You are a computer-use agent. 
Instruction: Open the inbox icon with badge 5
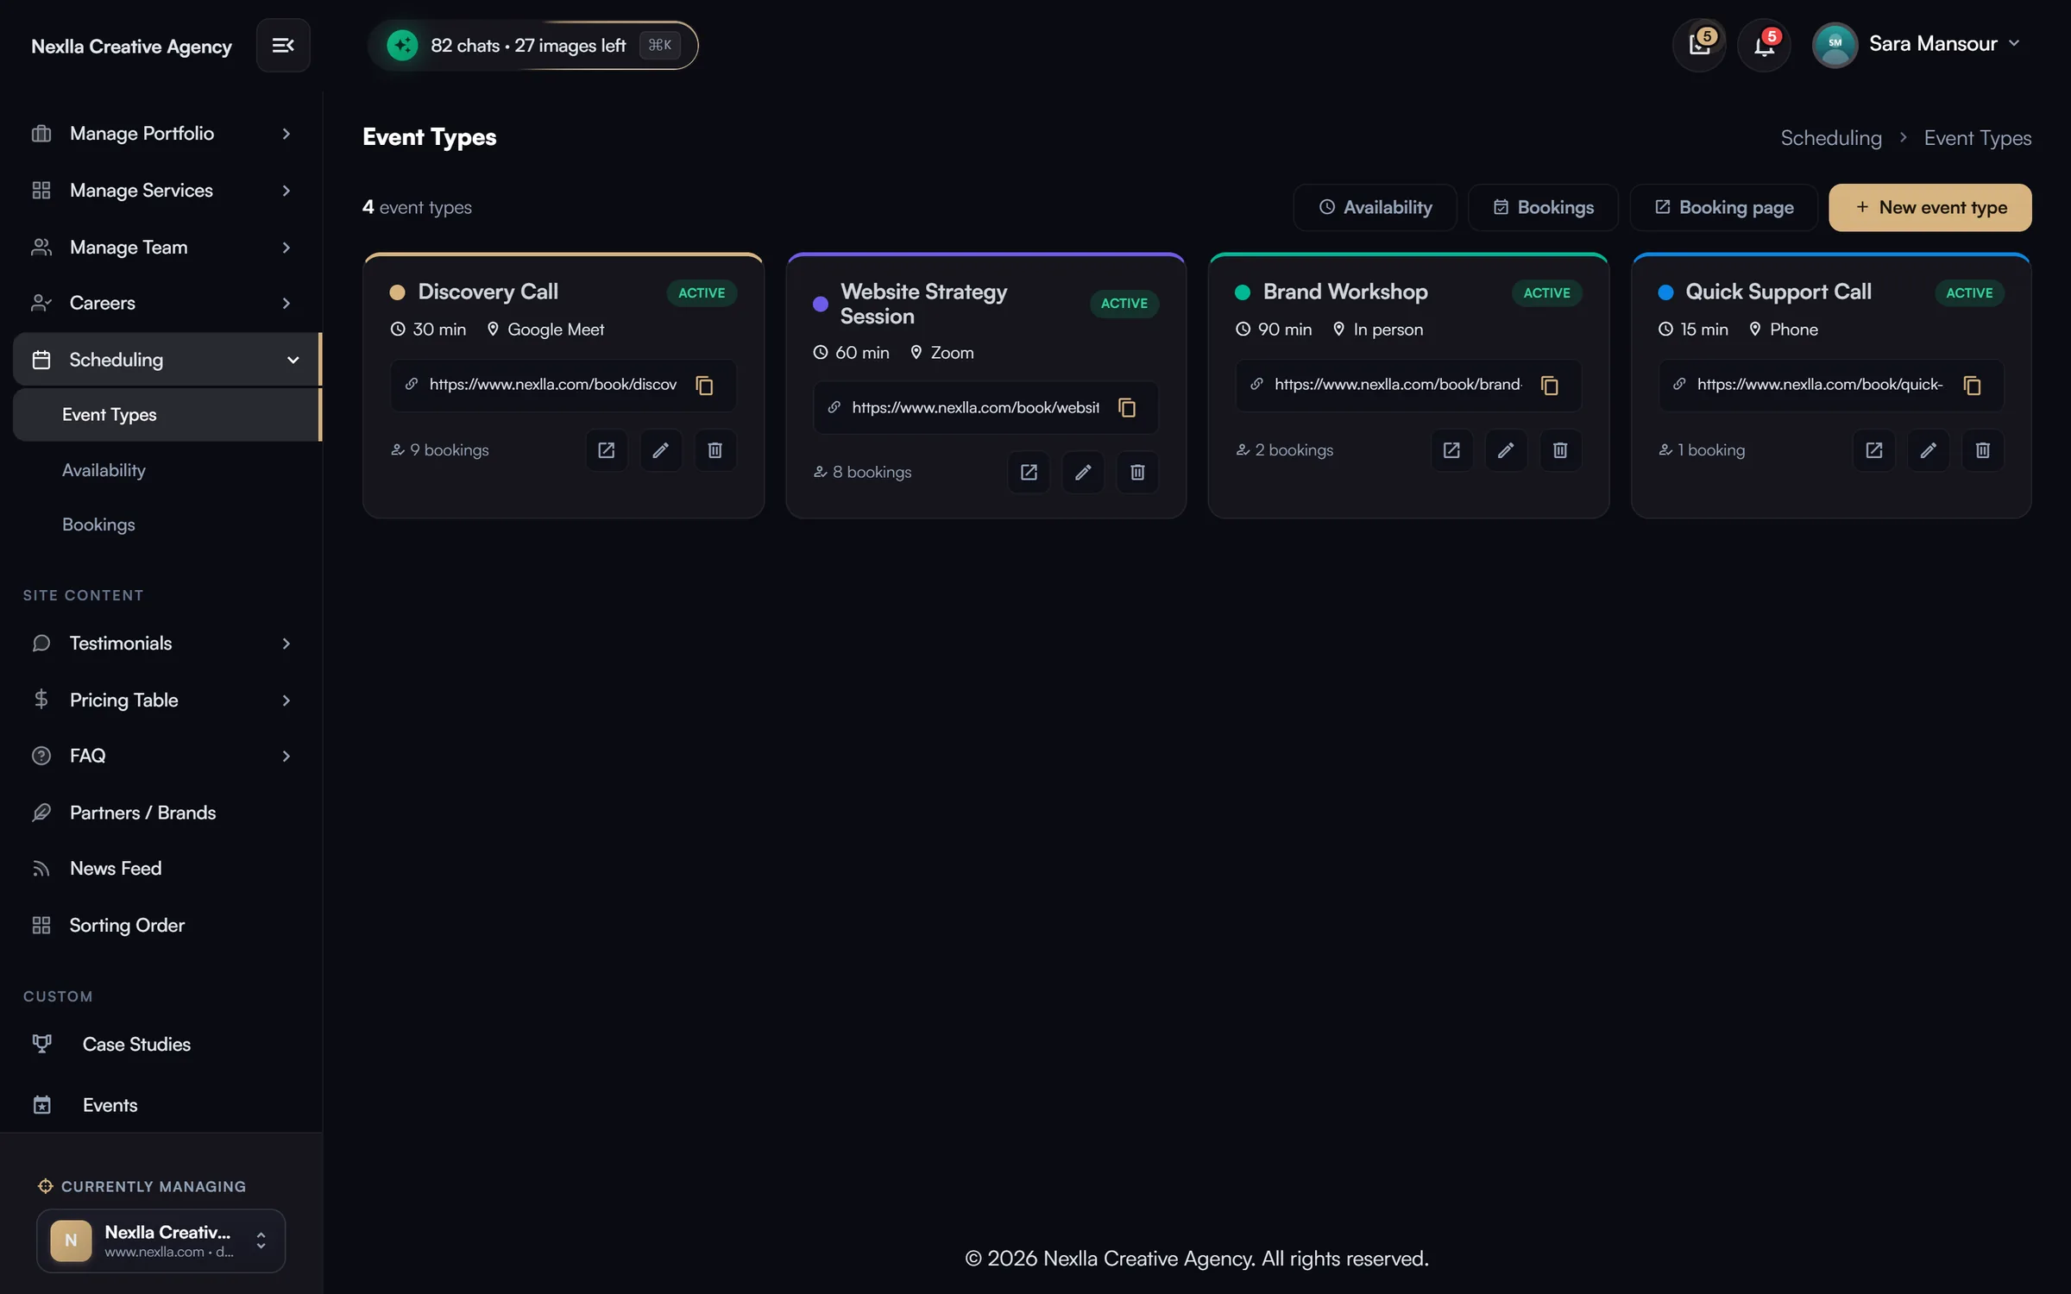pyautogui.click(x=1699, y=45)
